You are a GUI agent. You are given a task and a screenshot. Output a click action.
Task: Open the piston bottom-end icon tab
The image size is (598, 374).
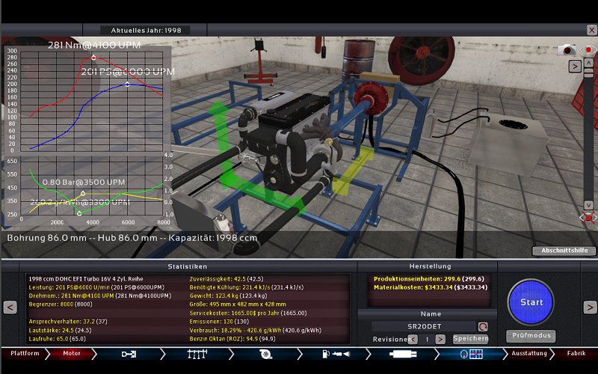129,354
